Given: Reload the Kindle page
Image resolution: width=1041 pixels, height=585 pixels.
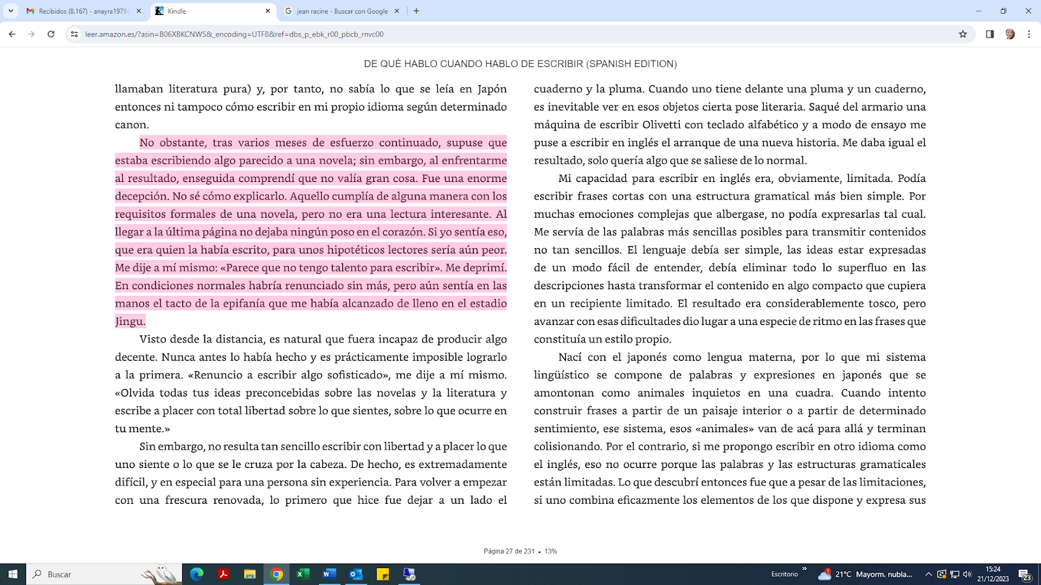Looking at the screenshot, I should click(x=51, y=34).
